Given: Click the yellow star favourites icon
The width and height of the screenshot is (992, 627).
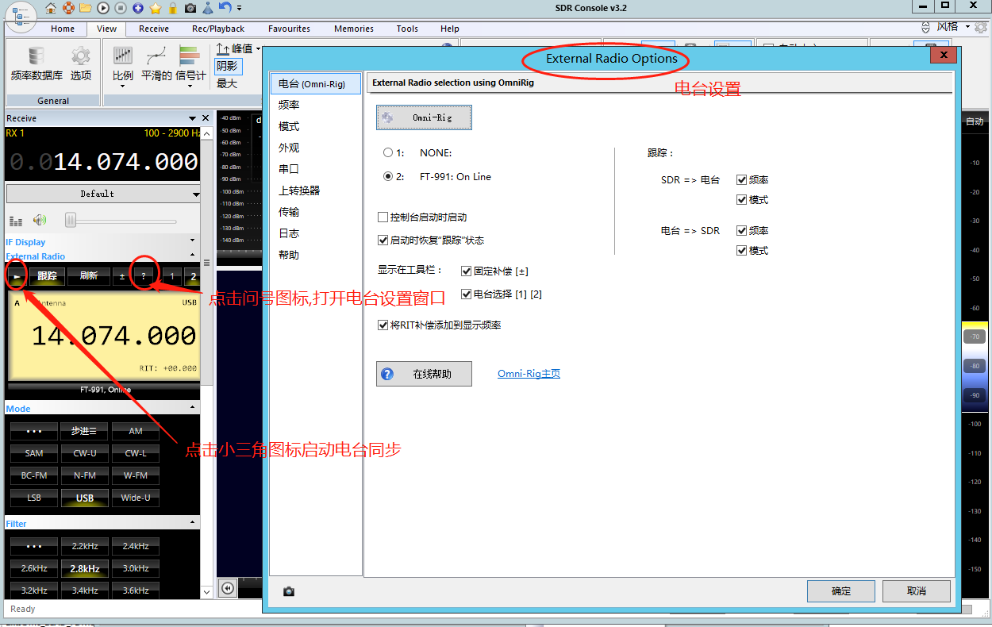Looking at the screenshot, I should pyautogui.click(x=156, y=8).
